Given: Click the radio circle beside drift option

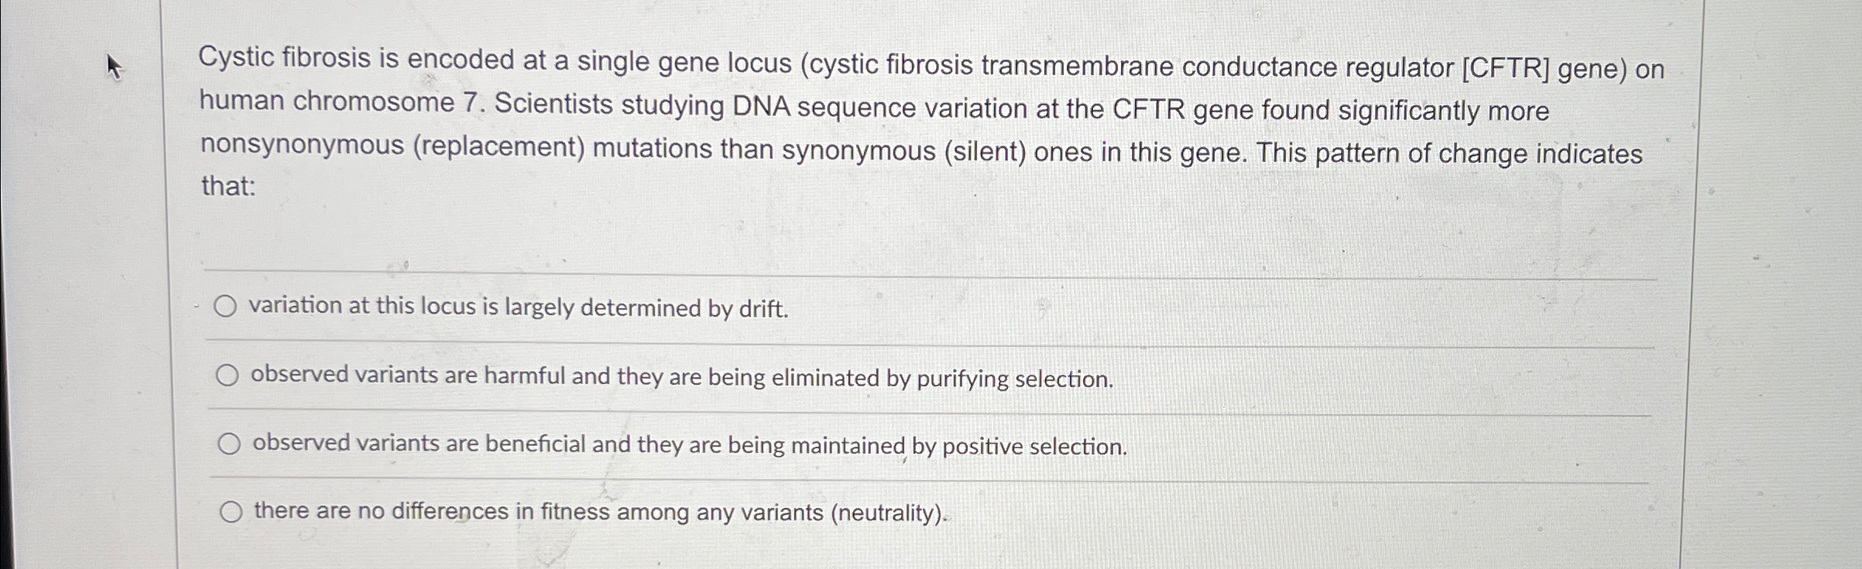Looking at the screenshot, I should point(228,308).
